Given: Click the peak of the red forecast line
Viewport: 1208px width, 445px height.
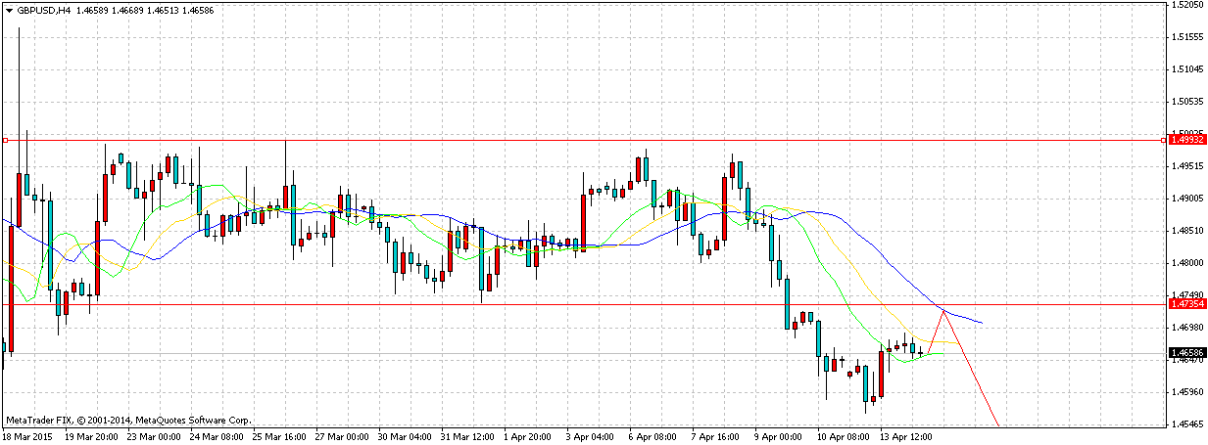Looking at the screenshot, I should 943,310.
